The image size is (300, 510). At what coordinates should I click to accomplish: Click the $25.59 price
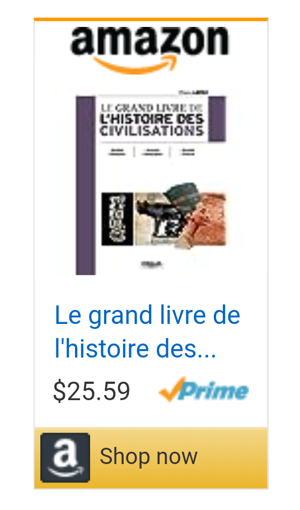[92, 391]
